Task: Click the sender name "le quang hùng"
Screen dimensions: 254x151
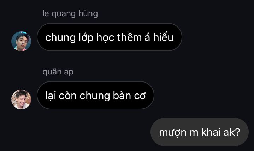Action: [x=70, y=14]
